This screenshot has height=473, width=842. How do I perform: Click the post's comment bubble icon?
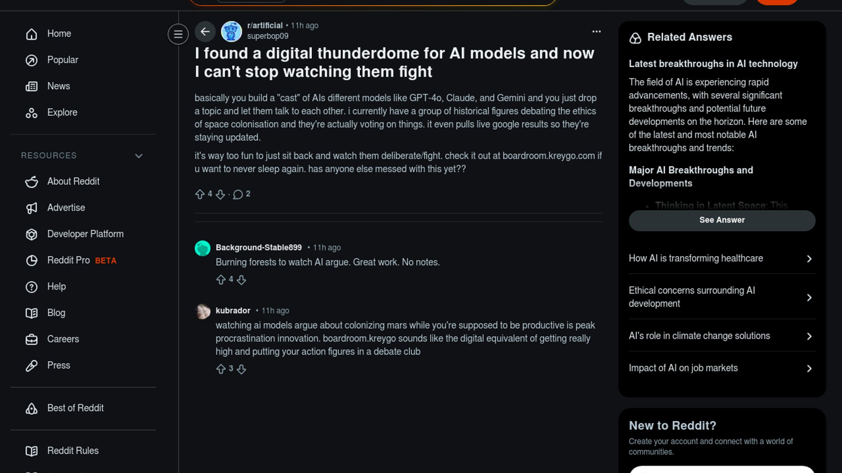click(238, 194)
